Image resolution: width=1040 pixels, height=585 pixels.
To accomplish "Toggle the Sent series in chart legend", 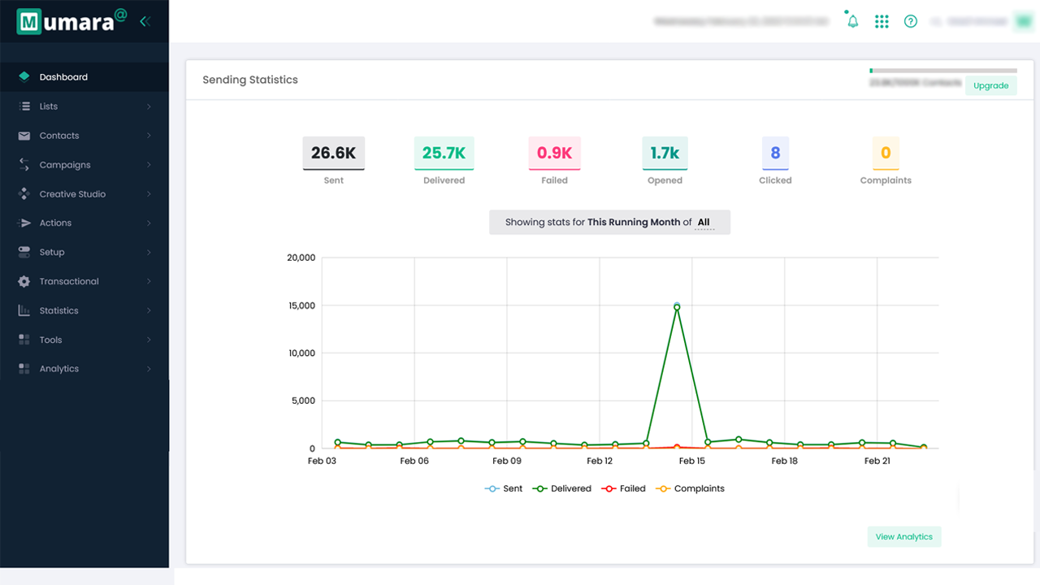I will tap(504, 488).
